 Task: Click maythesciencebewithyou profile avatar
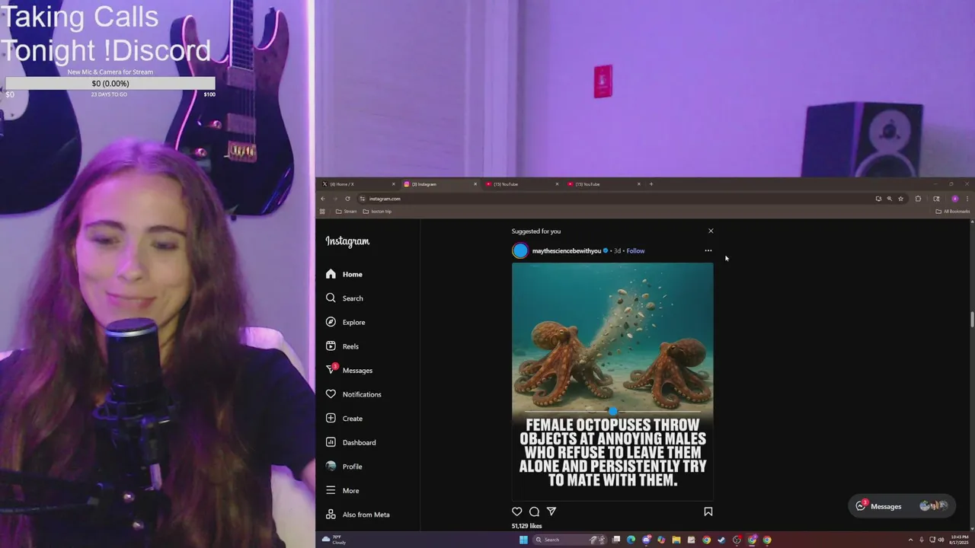pos(520,250)
